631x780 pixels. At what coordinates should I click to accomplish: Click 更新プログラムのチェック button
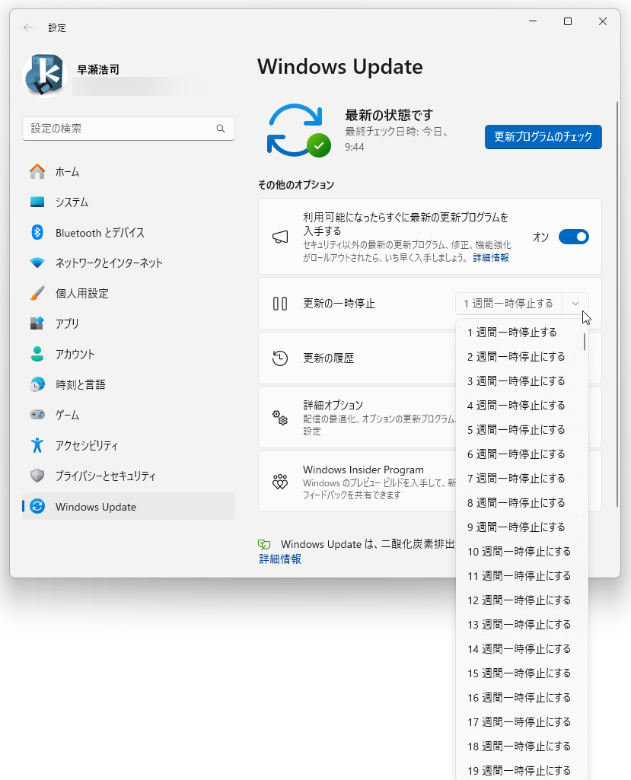pos(543,137)
